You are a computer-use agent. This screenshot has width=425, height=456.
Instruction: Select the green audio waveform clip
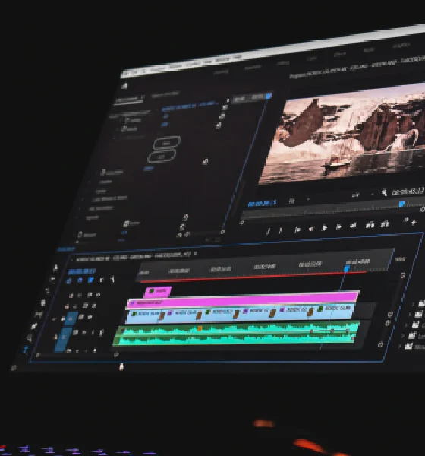[237, 334]
